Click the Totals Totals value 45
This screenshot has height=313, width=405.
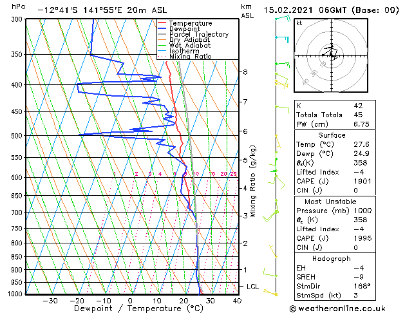pyautogui.click(x=358, y=115)
